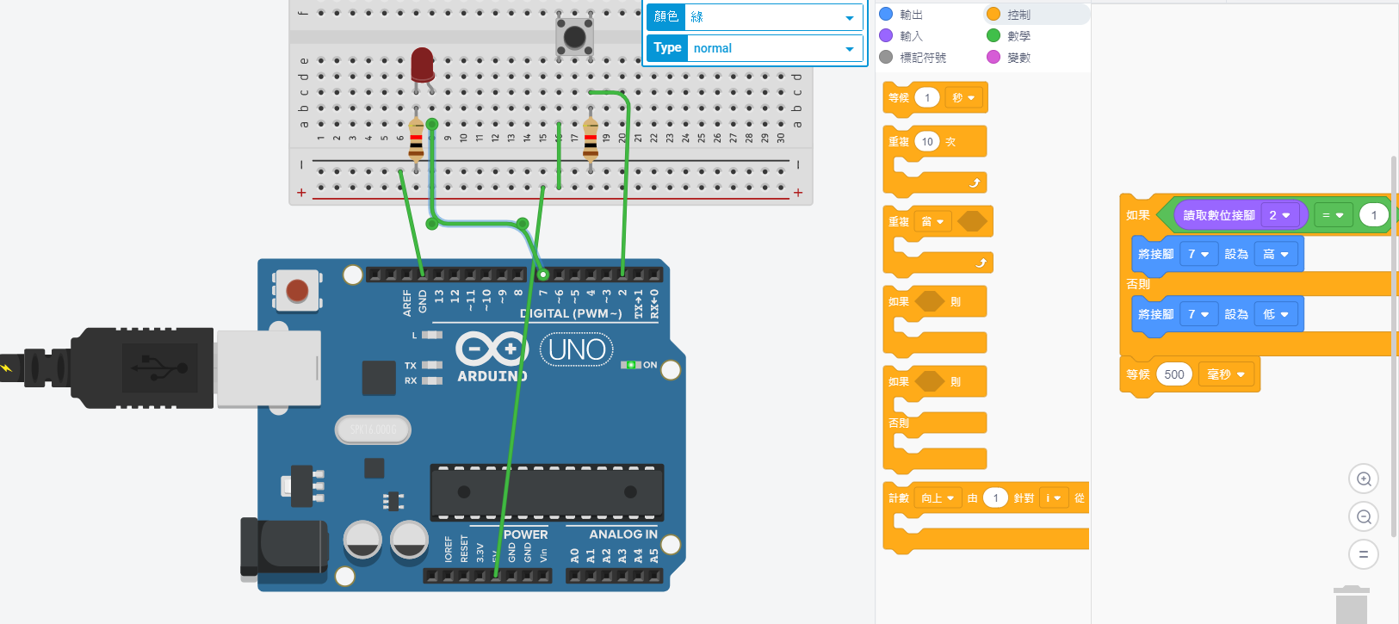Switch to the 數學 blocks category
This screenshot has height=624, width=1399.
1018,36
